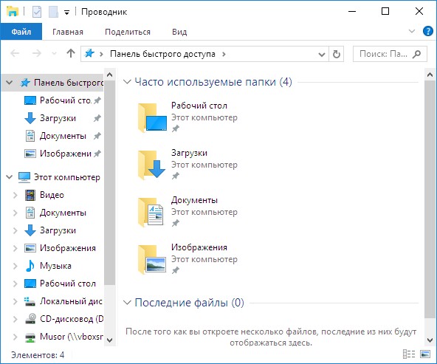437x364 pixels.
Task: Click the navigation pane scroll down arrow
Action: pos(110,340)
